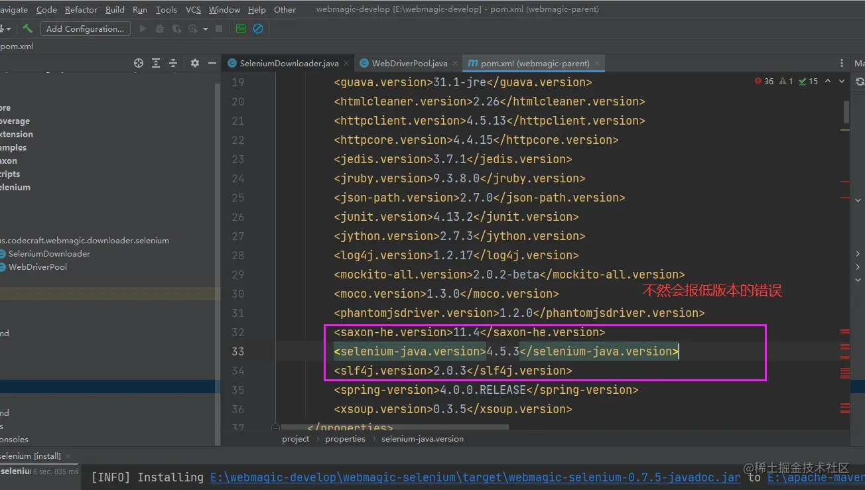This screenshot has height=490, width=865.
Task: Open the Add Configuration dropdown
Action: pyautogui.click(x=85, y=29)
